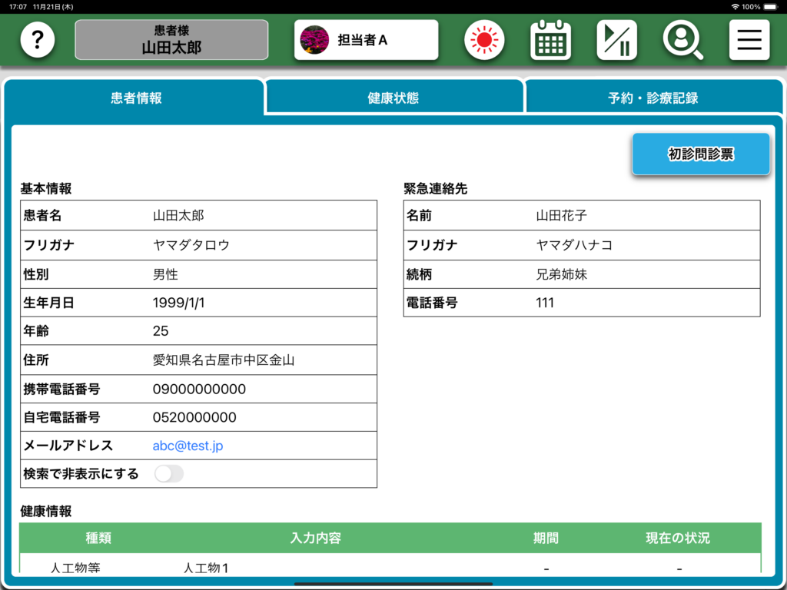Open the help question mark icon
This screenshot has width=787, height=590.
(37, 40)
